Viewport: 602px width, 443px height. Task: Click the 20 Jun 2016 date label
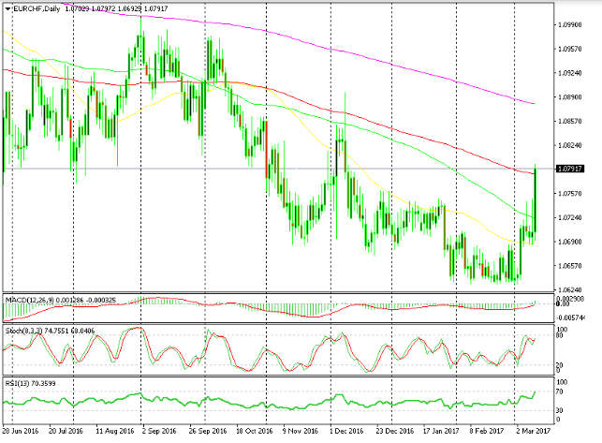[22, 435]
